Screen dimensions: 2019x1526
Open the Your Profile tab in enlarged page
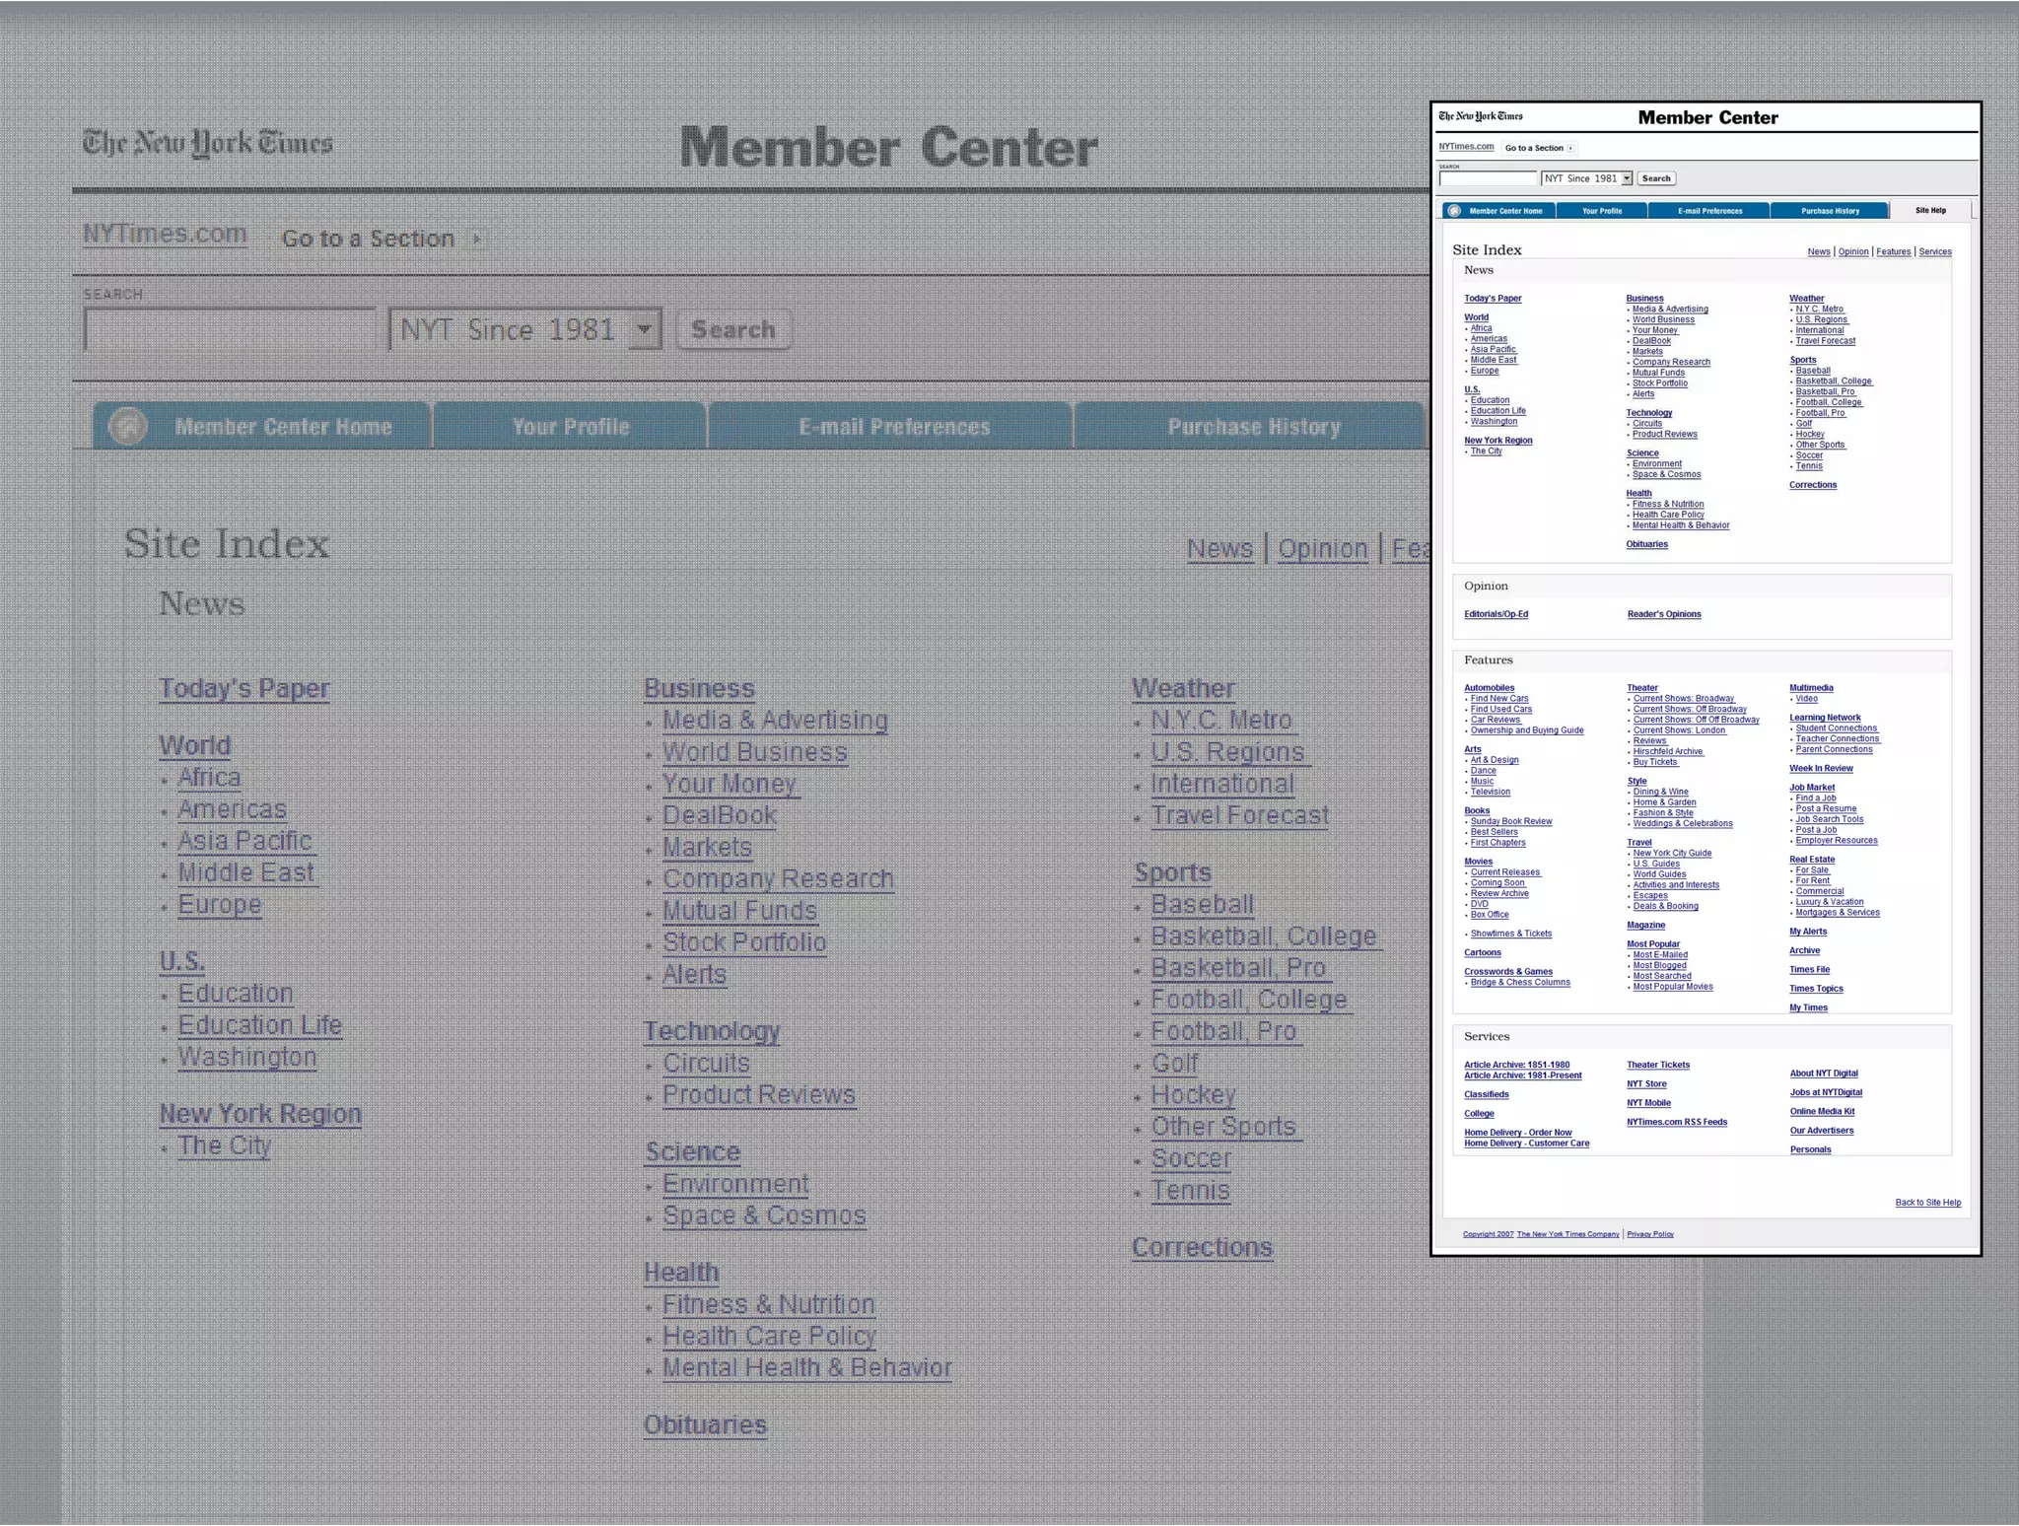(x=571, y=426)
